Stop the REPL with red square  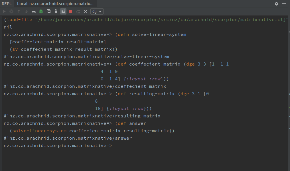click(71, 11)
